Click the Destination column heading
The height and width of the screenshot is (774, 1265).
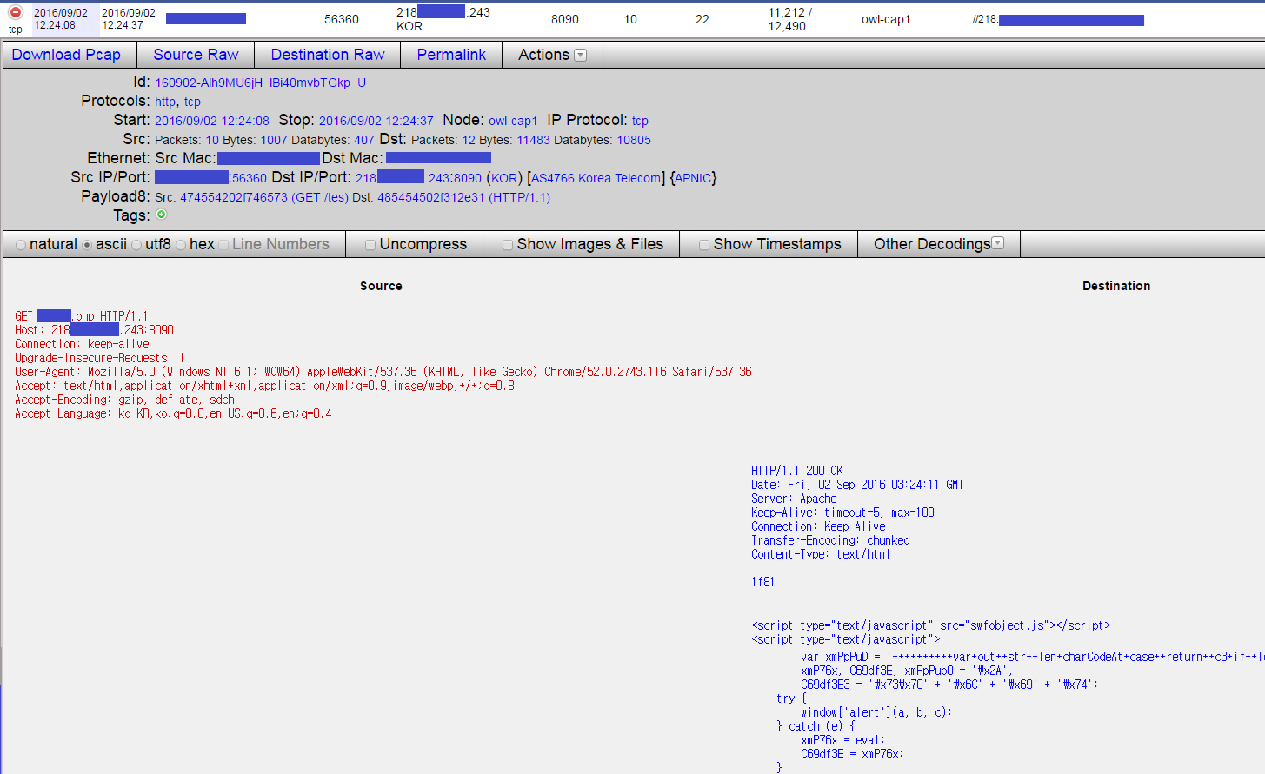click(x=1116, y=286)
